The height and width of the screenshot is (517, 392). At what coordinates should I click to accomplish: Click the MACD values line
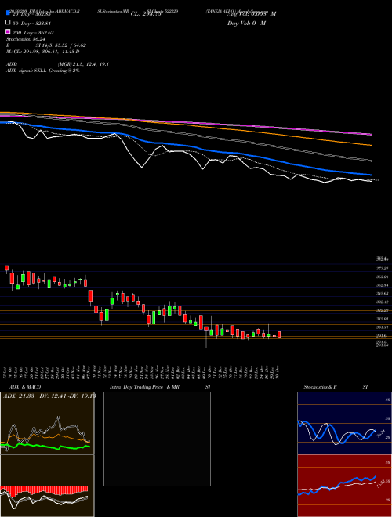[x=42, y=52]
